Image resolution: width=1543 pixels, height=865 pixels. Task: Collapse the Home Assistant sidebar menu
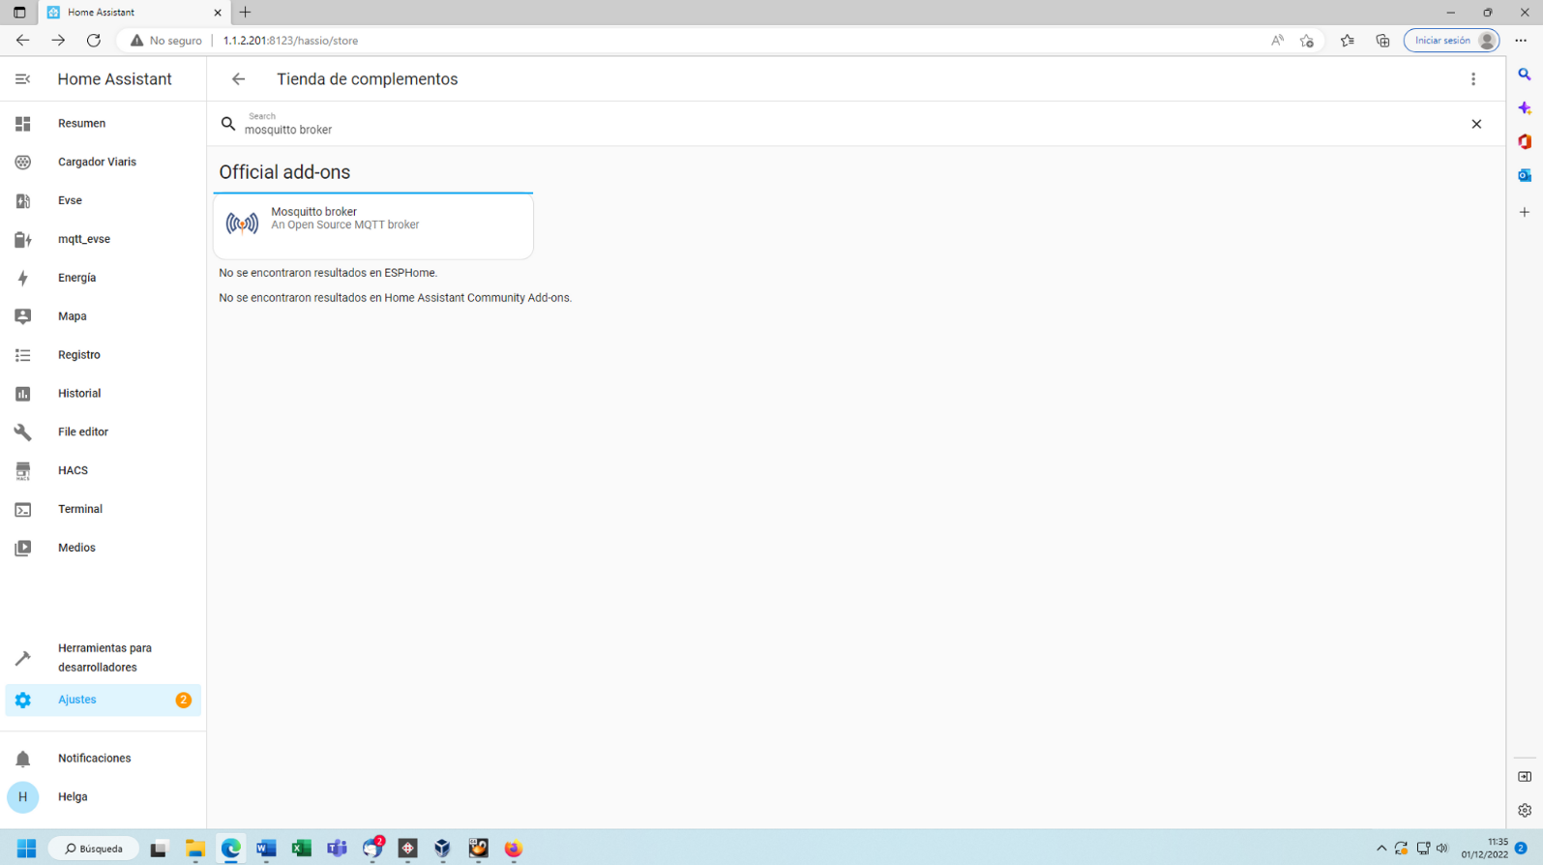[22, 79]
